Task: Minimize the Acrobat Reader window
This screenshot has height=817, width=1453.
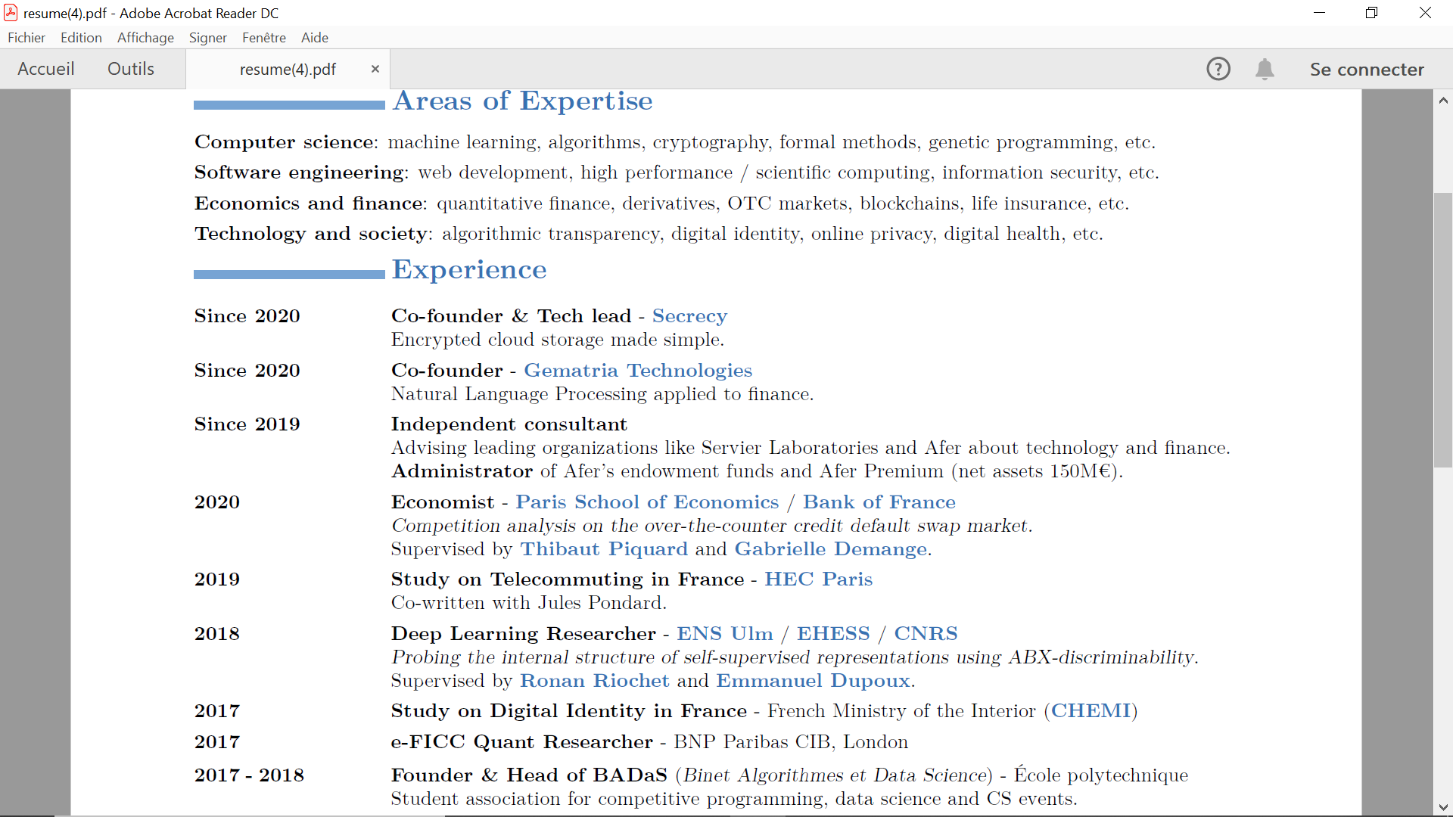Action: 1319,13
